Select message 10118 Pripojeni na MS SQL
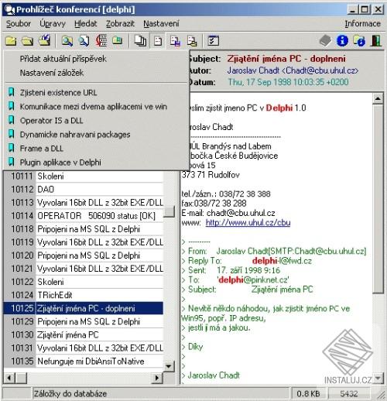387x401 pixels. point(84,229)
